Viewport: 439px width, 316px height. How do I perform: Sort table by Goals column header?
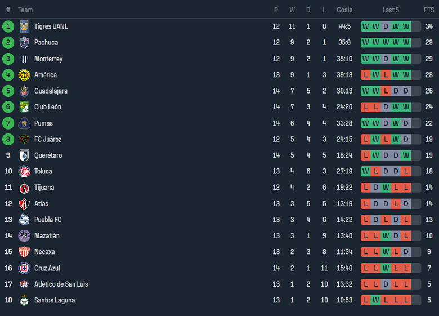344,10
